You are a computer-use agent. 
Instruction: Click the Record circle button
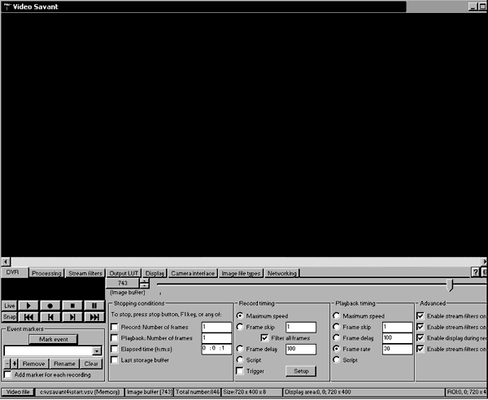50,305
